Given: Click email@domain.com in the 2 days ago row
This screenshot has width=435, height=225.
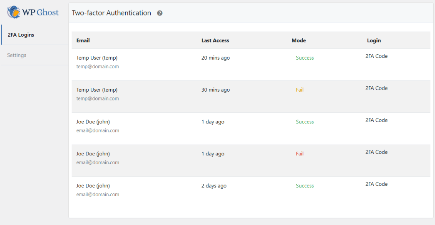Looking at the screenshot, I should tap(98, 195).
